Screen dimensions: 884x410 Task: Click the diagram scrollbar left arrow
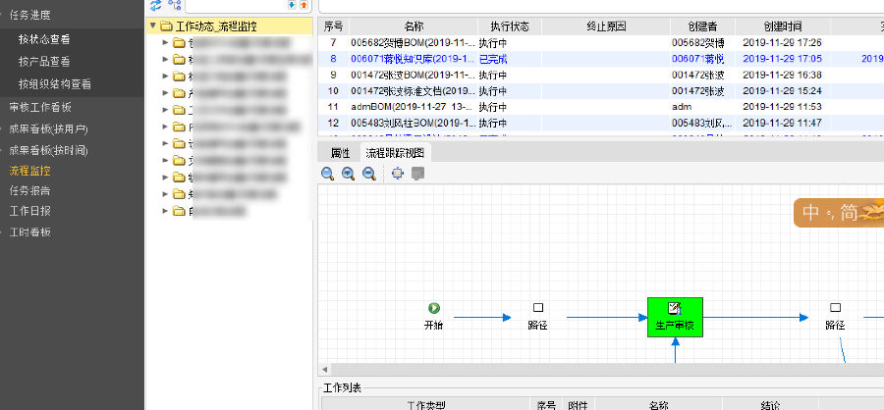325,370
